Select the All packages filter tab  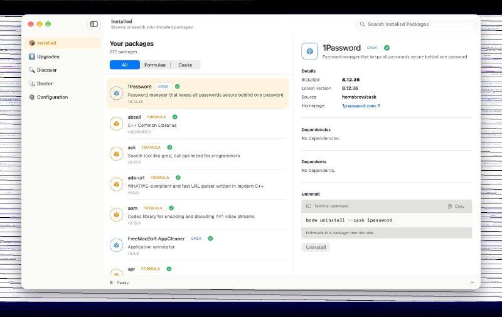click(x=124, y=65)
